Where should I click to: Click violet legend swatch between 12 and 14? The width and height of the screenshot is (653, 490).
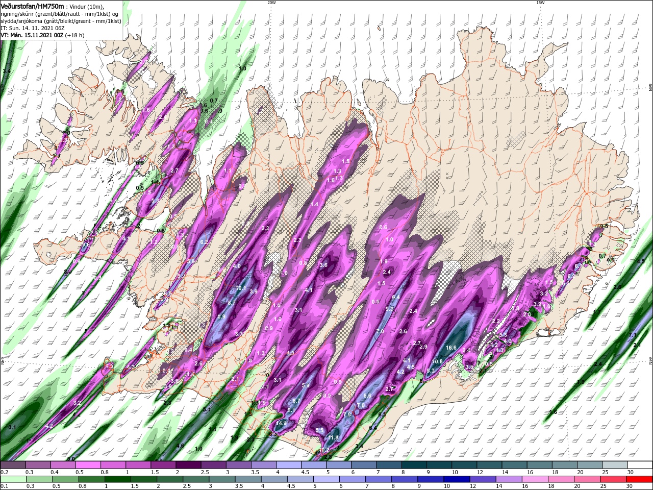point(482,479)
